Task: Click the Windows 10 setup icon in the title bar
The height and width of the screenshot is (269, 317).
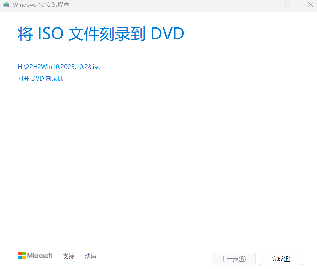Action: (6, 5)
